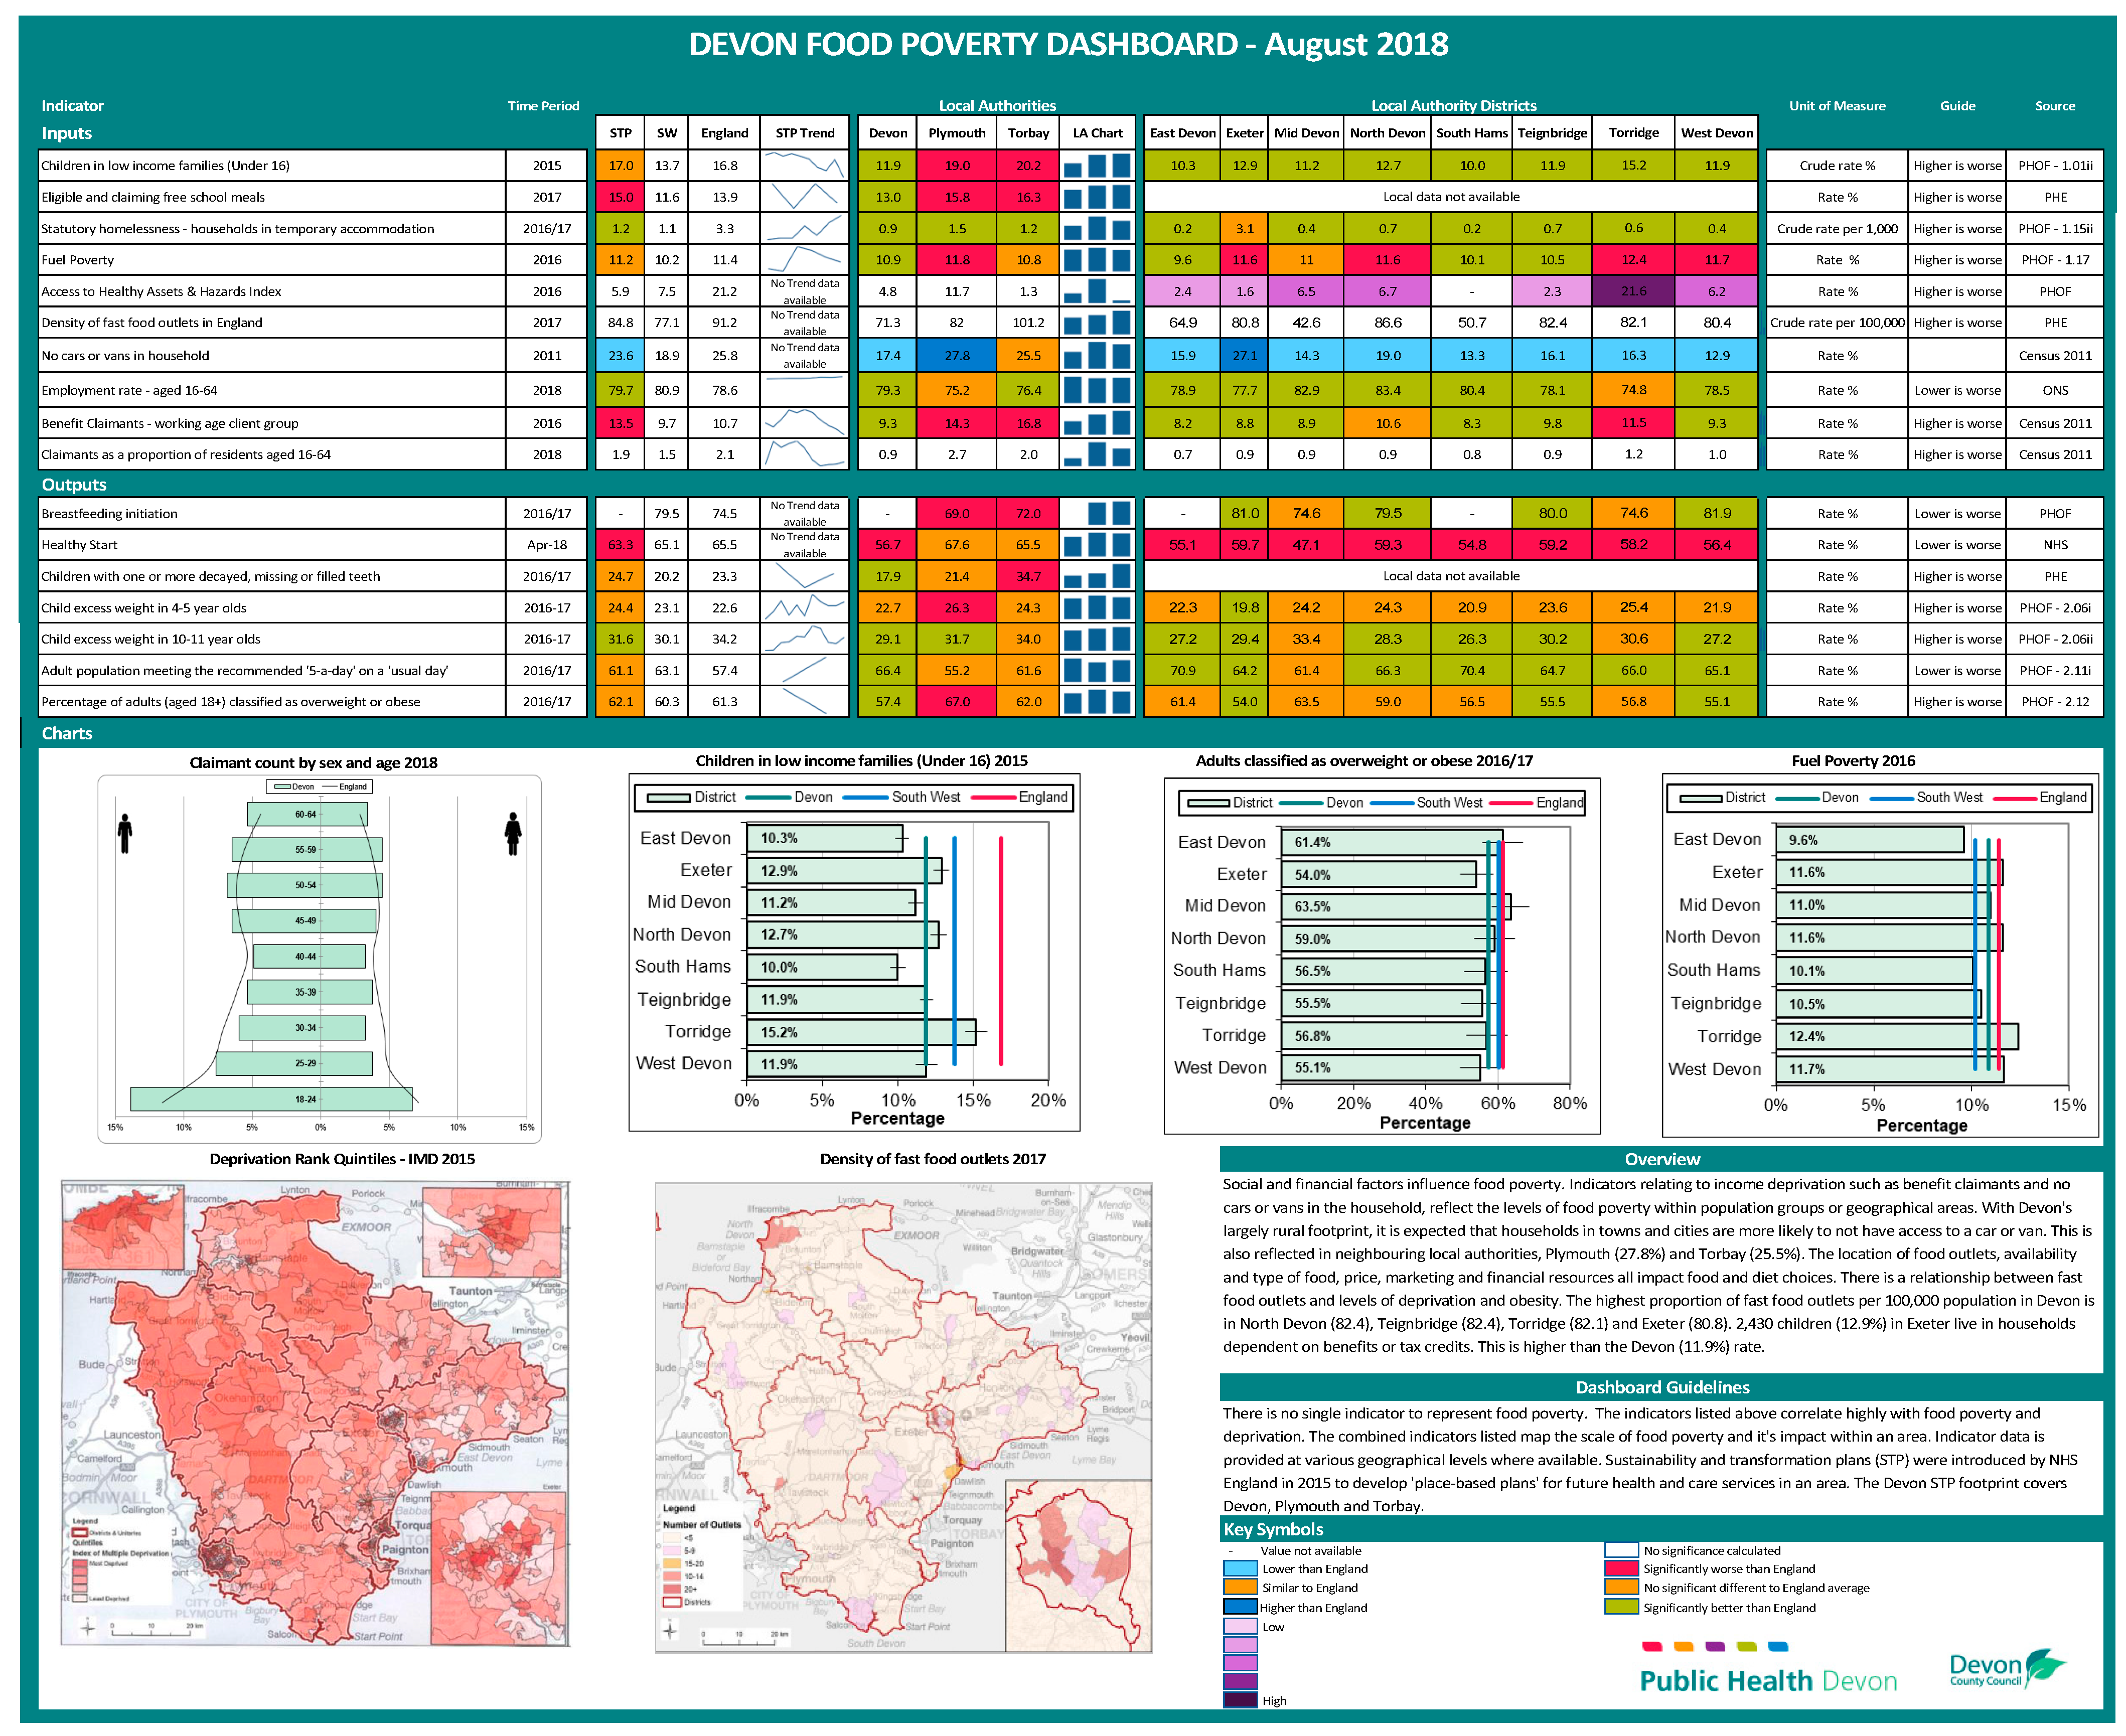2126x1736 pixels.
Task: Click the male figure icon in claimant chart
Action: pyautogui.click(x=125, y=833)
